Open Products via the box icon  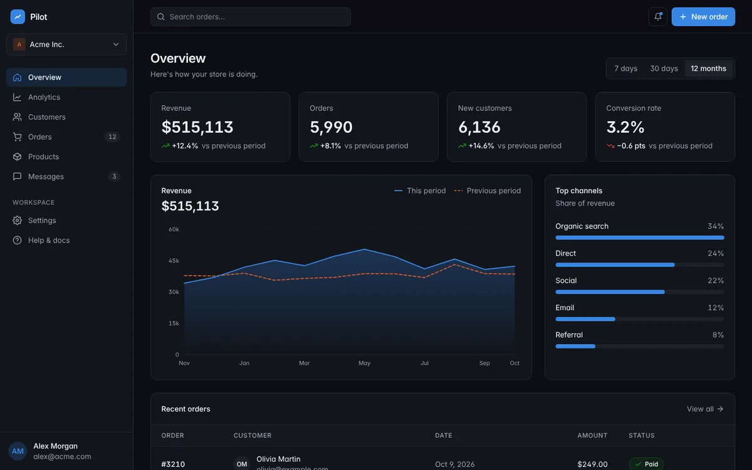tap(17, 157)
